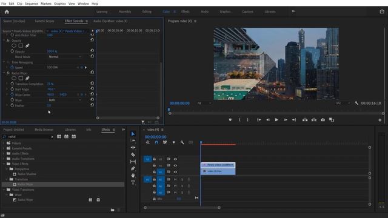
Task: Open the Blend Mode Normal dropdown
Action: coord(65,56)
